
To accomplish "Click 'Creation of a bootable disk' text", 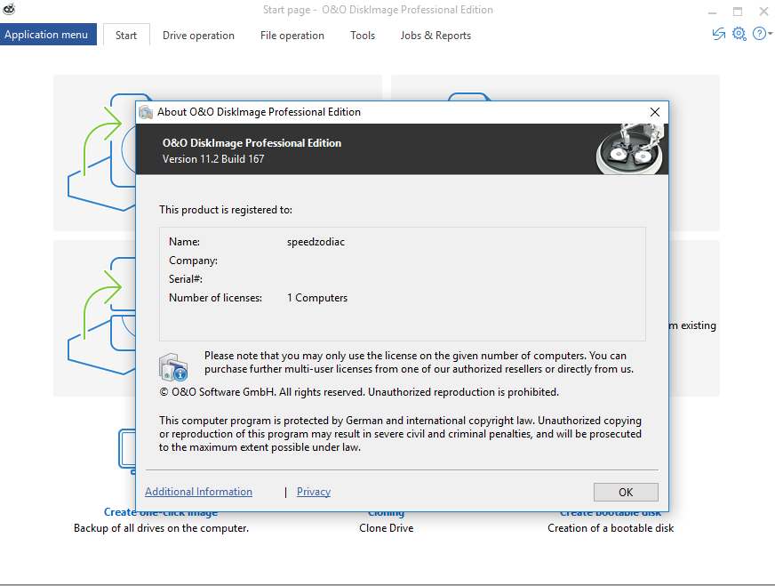I will click(611, 528).
